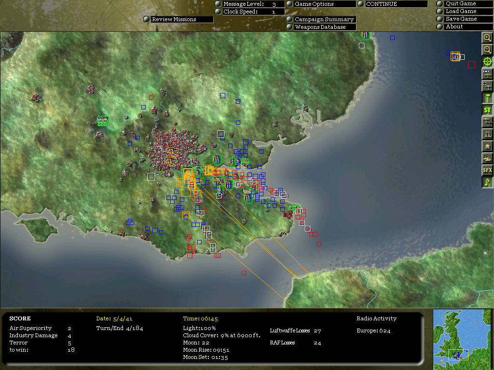The height and width of the screenshot is (370, 494).
Task: Click the Clock Speed field
Action: [x=253, y=12]
